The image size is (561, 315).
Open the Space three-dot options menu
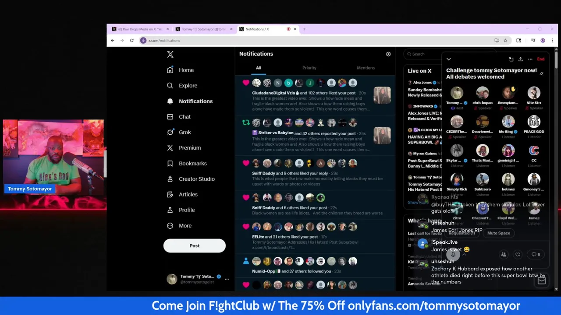(x=530, y=59)
